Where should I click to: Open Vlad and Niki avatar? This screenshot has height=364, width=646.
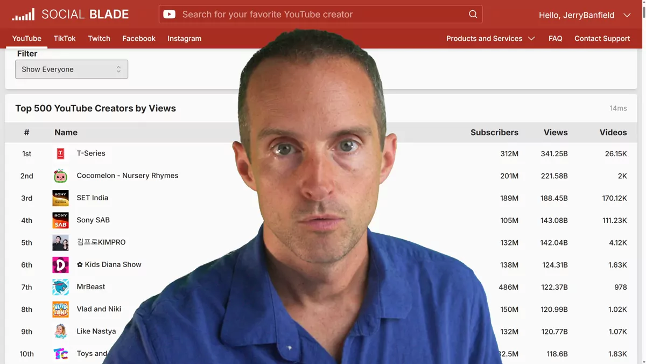pyautogui.click(x=60, y=309)
